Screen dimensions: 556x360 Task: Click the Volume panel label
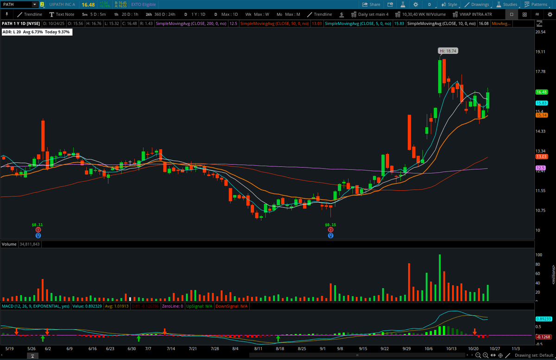(9, 244)
